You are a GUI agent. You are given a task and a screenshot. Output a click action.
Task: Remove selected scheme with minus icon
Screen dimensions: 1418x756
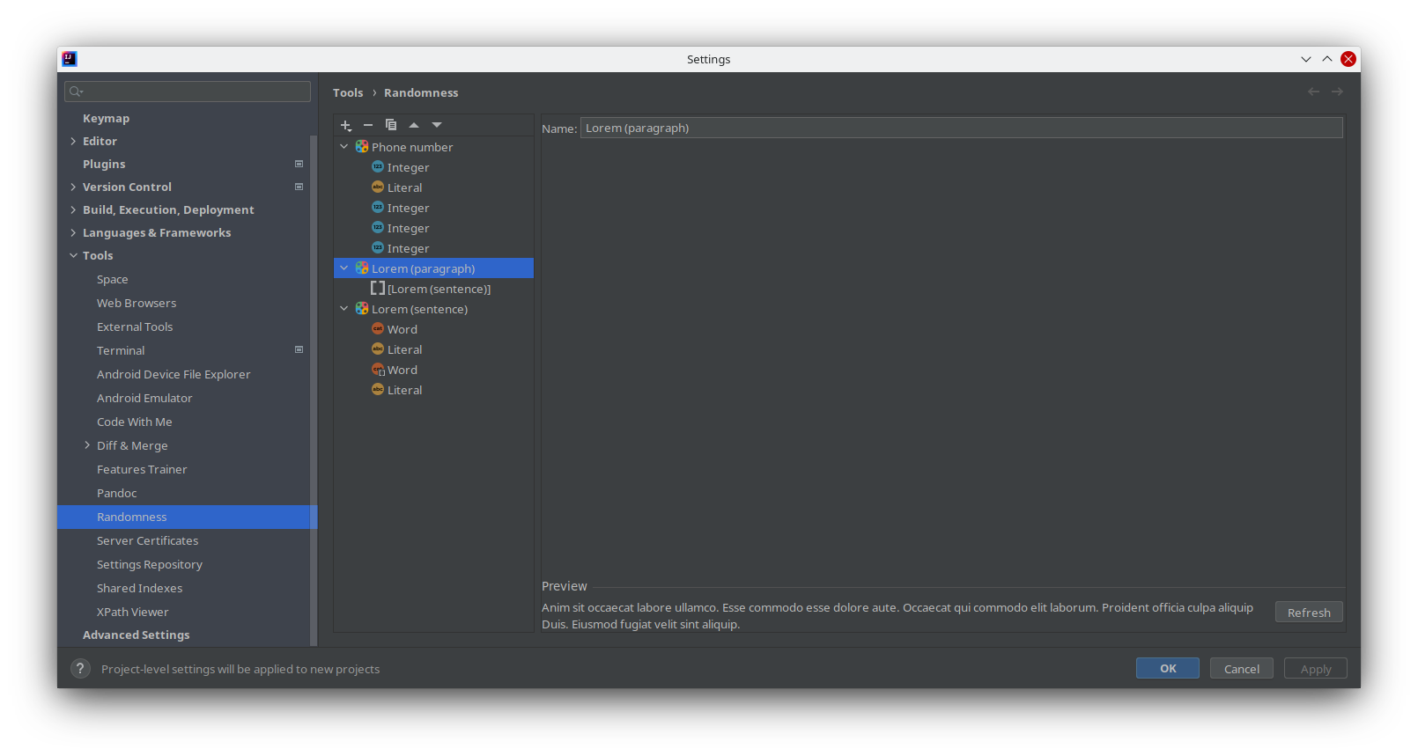point(368,125)
